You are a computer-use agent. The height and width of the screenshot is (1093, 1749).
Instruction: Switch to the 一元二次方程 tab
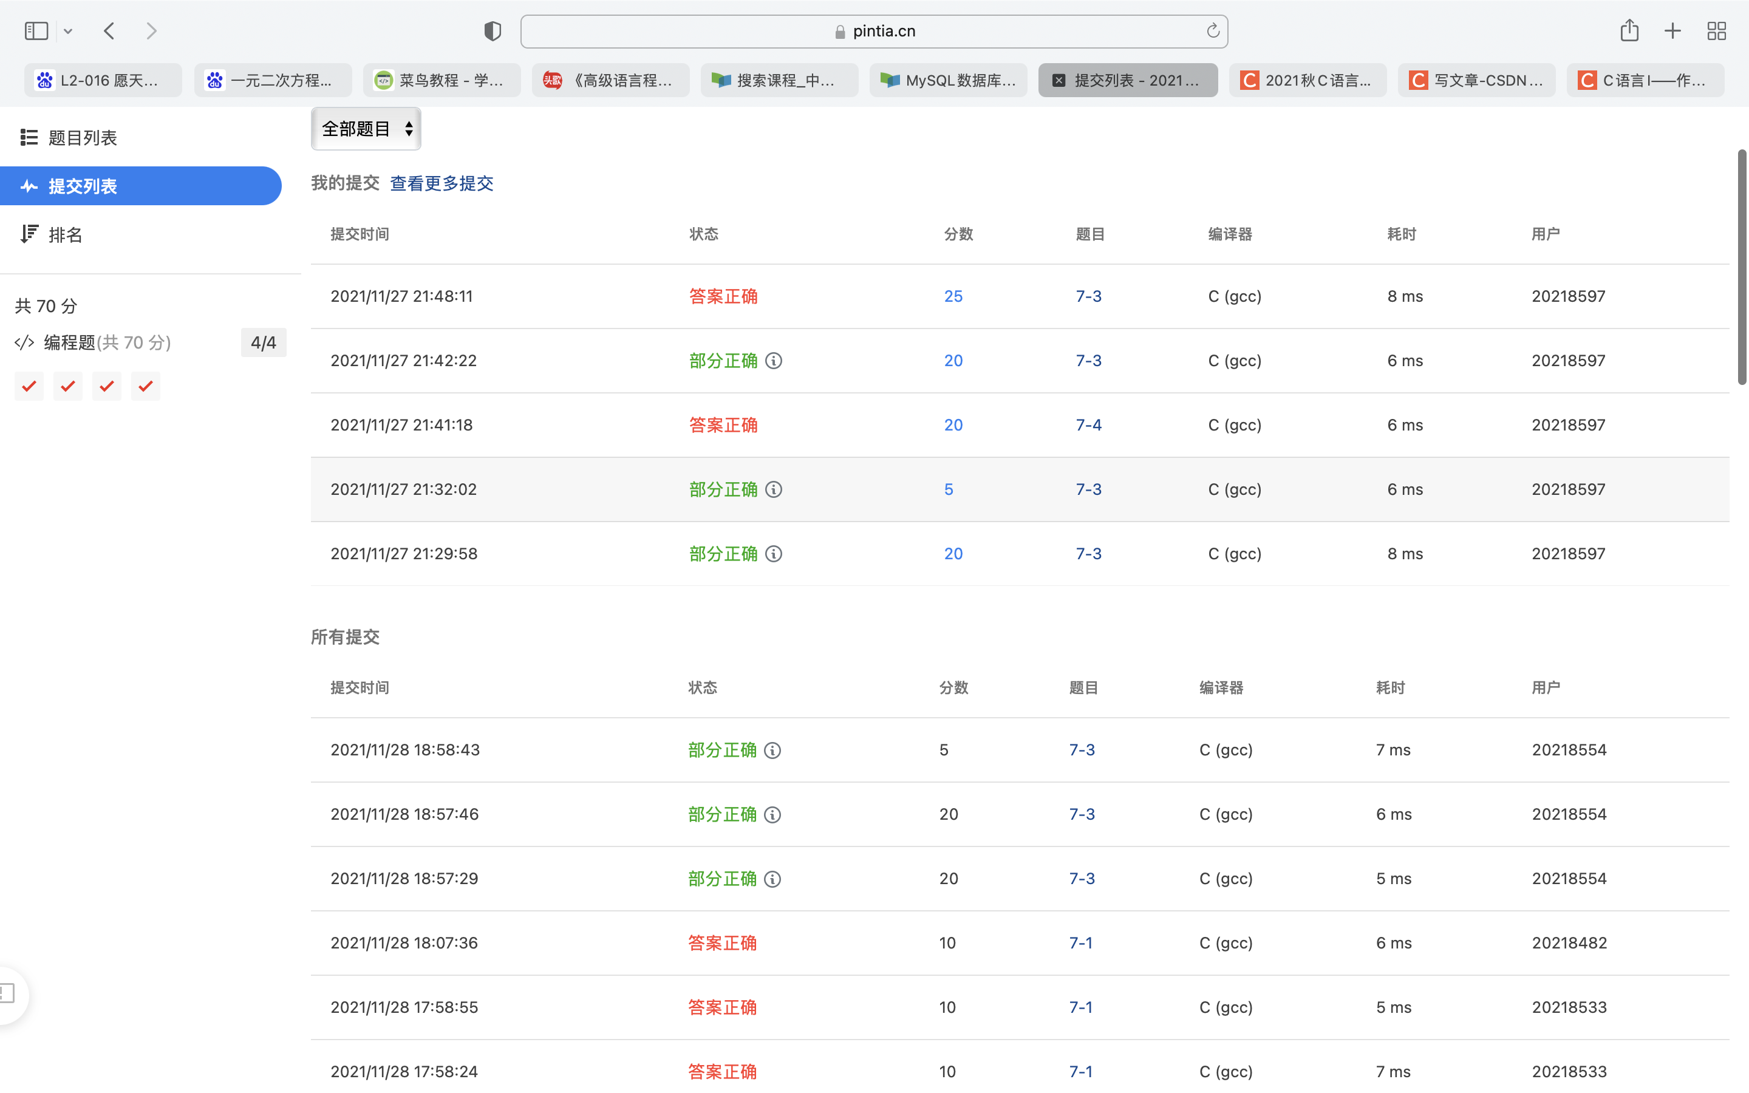[273, 80]
